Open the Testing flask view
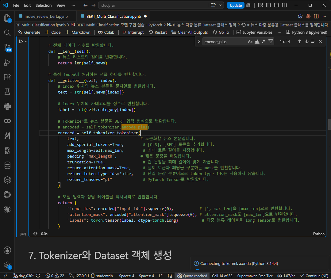The height and width of the screenshot is (279, 331). pos(7,92)
